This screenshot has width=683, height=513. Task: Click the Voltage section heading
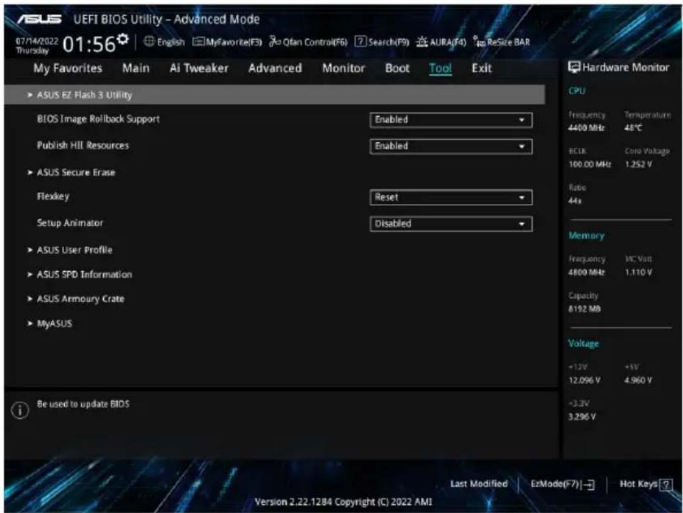[583, 344]
